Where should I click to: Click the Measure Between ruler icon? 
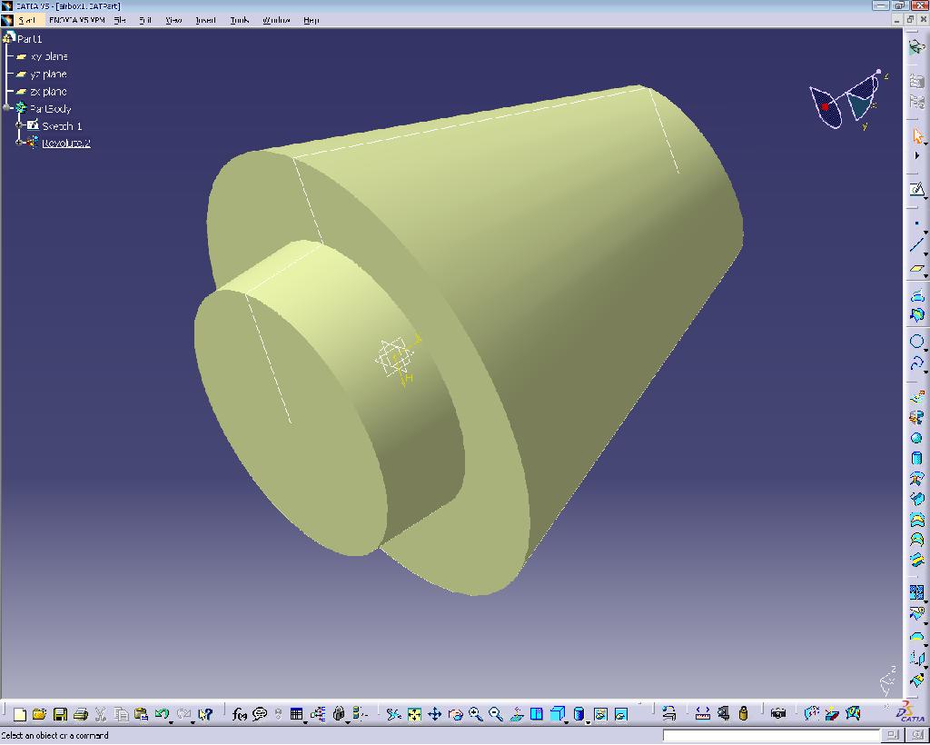702,714
